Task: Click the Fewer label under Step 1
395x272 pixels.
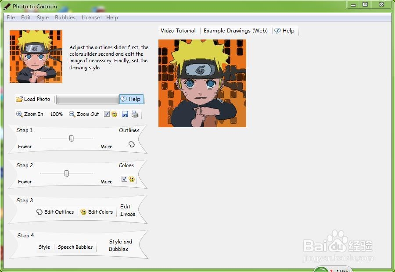Action: [25, 147]
